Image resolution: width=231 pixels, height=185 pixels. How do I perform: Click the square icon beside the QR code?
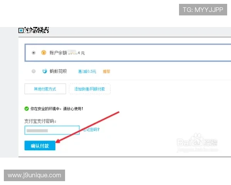(21, 30)
